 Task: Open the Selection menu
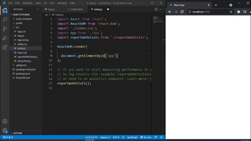point(27,3)
